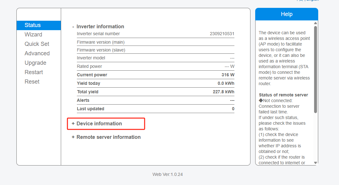Open the Status page in sidebar

point(33,25)
